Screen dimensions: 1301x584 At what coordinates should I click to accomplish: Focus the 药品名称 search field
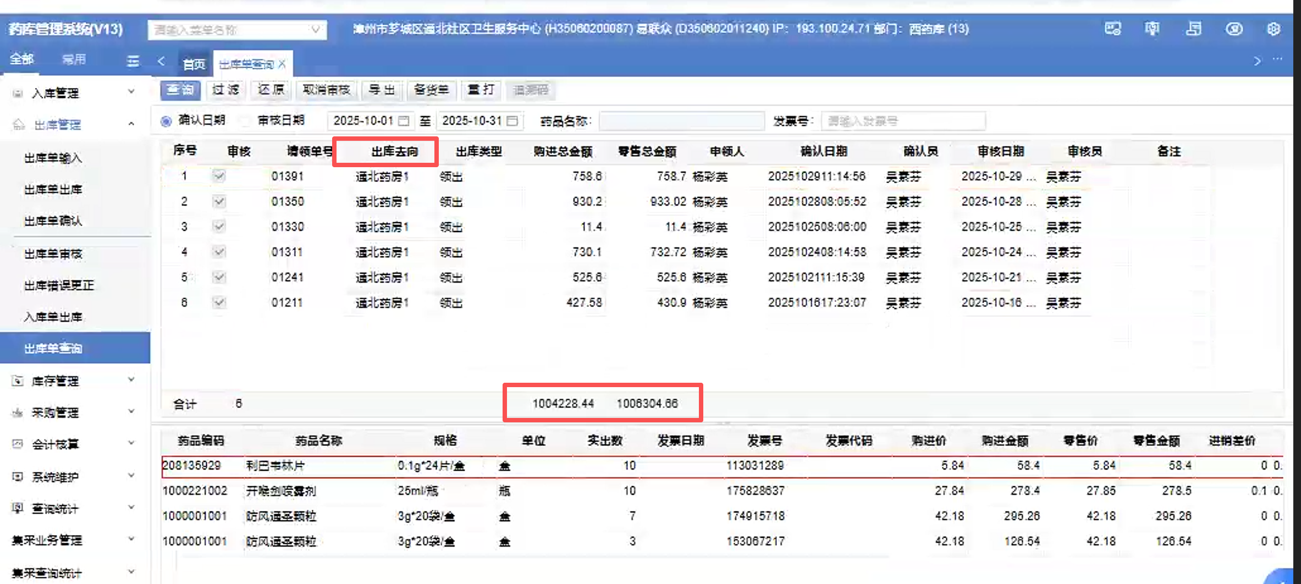coord(682,121)
